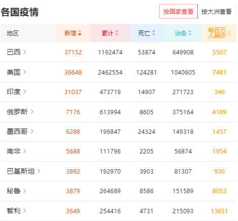The height and width of the screenshot is (221, 238).
Task: Open 巴西 country link
Action: 14,52
